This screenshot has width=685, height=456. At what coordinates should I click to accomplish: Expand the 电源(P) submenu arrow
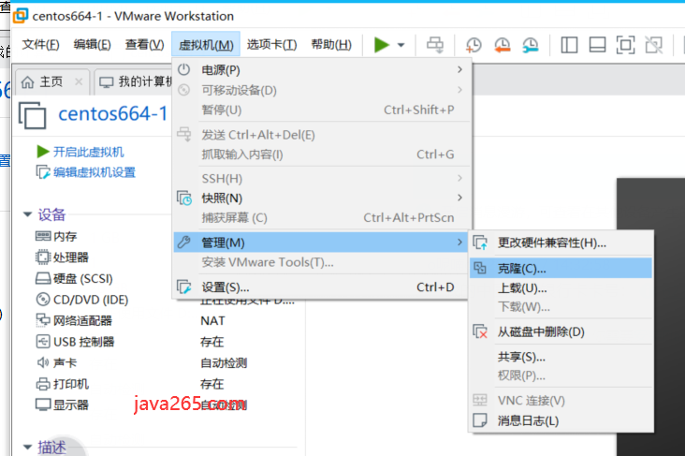pyautogui.click(x=459, y=69)
